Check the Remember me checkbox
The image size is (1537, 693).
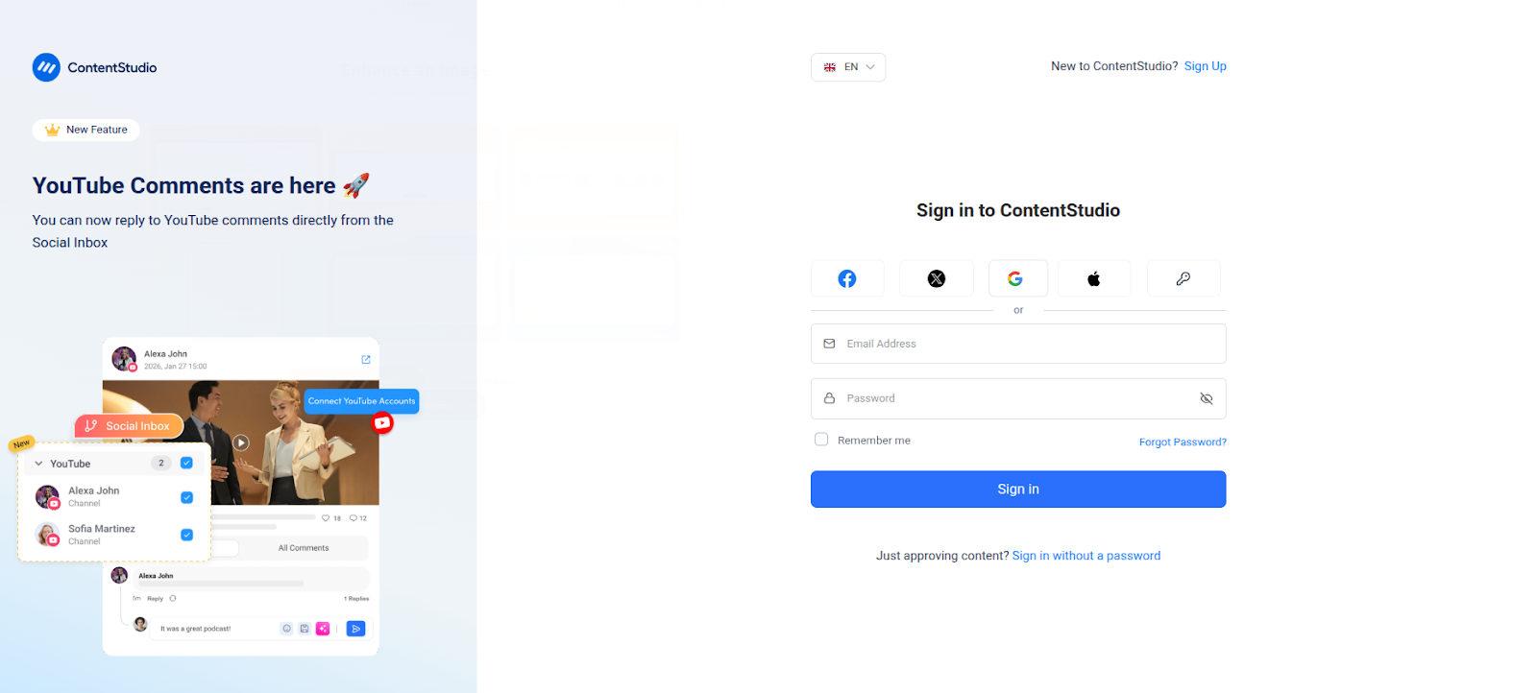[821, 440]
